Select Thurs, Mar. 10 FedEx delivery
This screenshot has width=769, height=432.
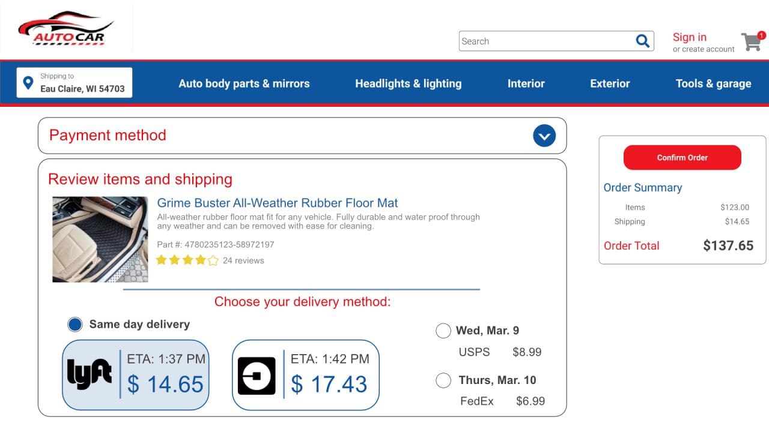tap(443, 380)
